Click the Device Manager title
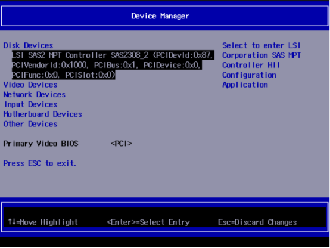Viewport: 330px width, 248px height. click(x=160, y=16)
